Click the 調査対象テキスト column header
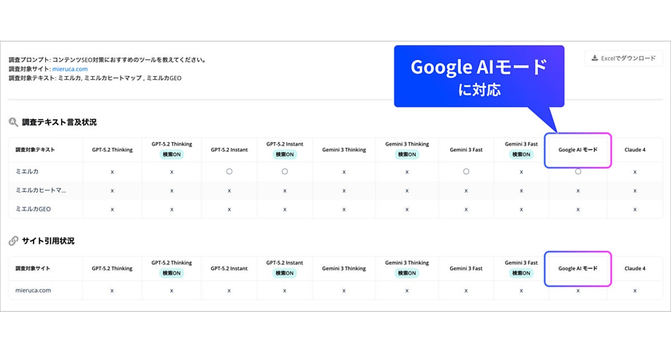This screenshot has height=352, width=671. 35,150
